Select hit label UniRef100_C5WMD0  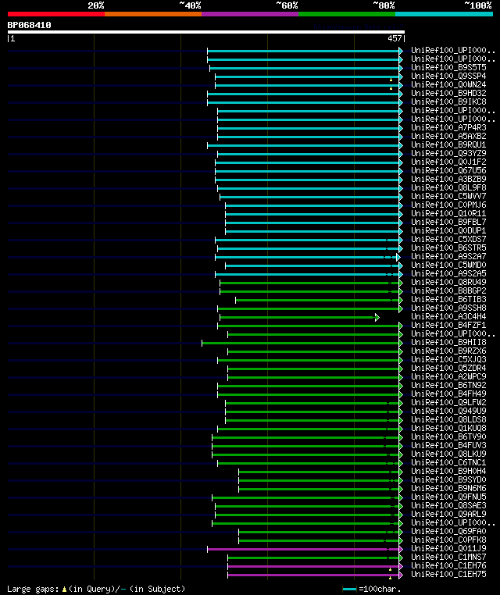click(448, 265)
